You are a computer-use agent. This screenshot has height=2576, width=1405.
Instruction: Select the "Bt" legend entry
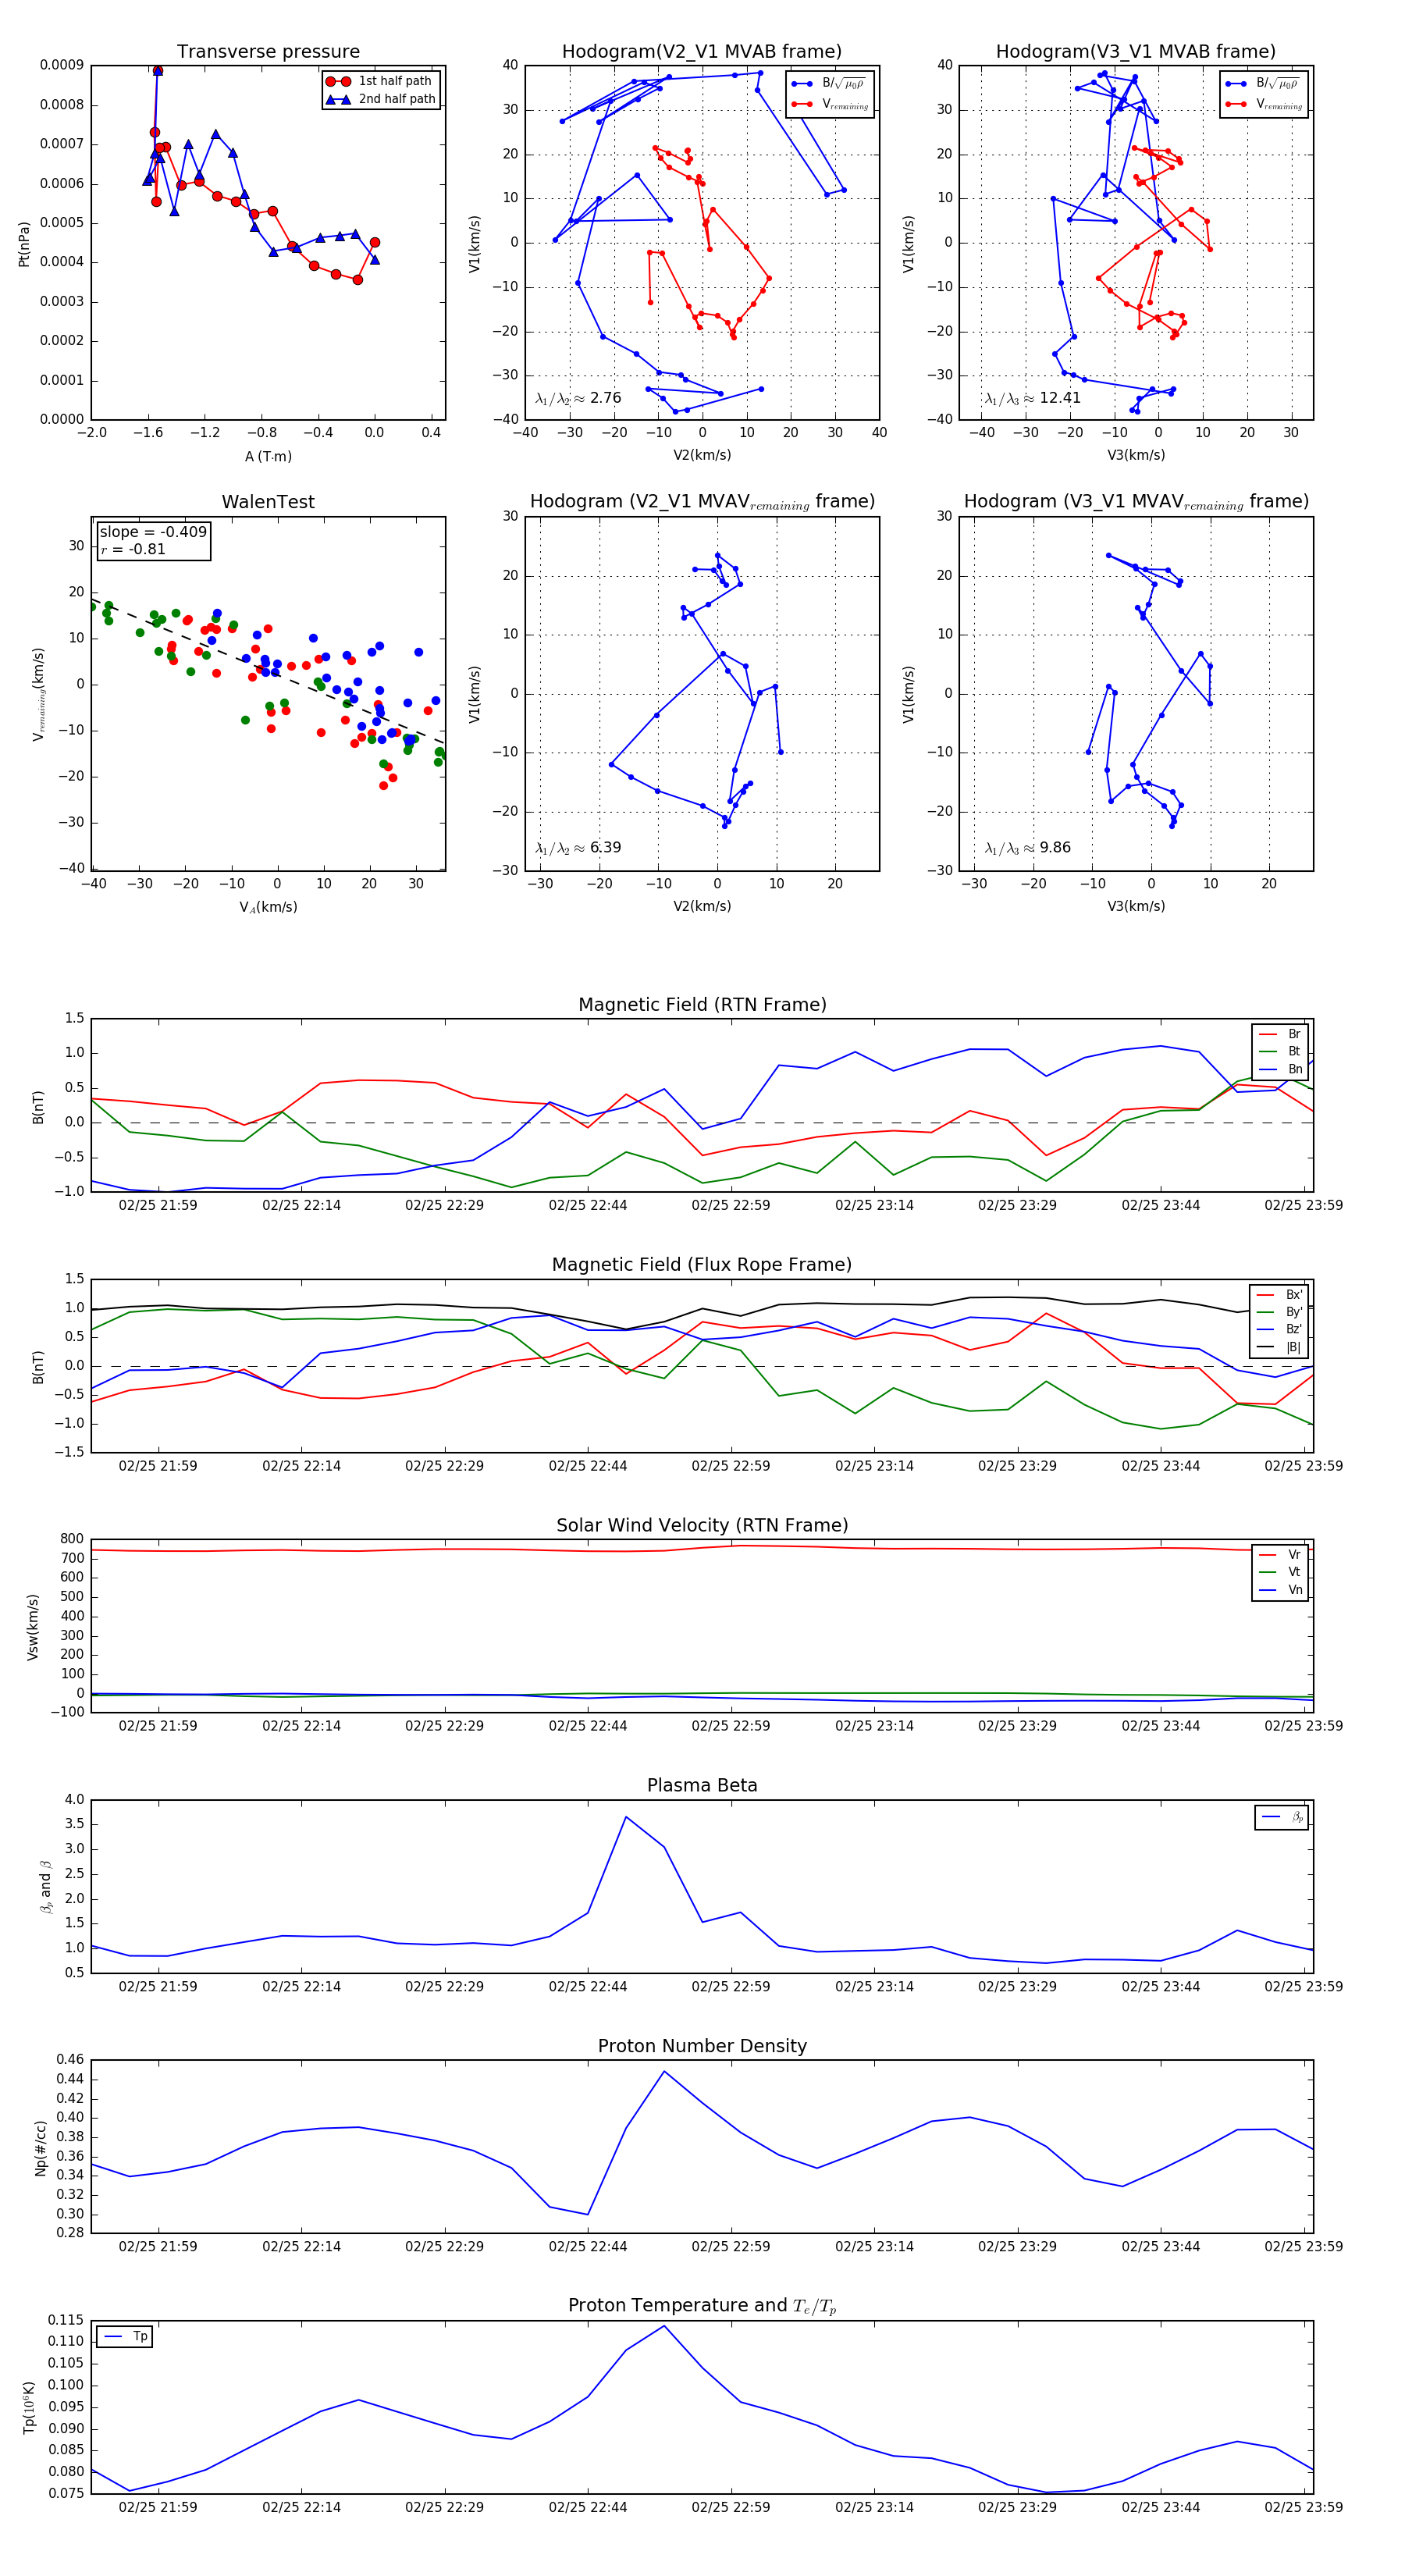pos(1280,1051)
